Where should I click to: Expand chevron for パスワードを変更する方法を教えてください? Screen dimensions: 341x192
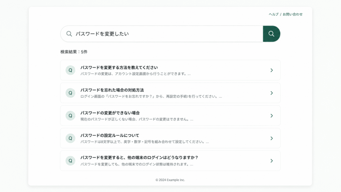272,70
